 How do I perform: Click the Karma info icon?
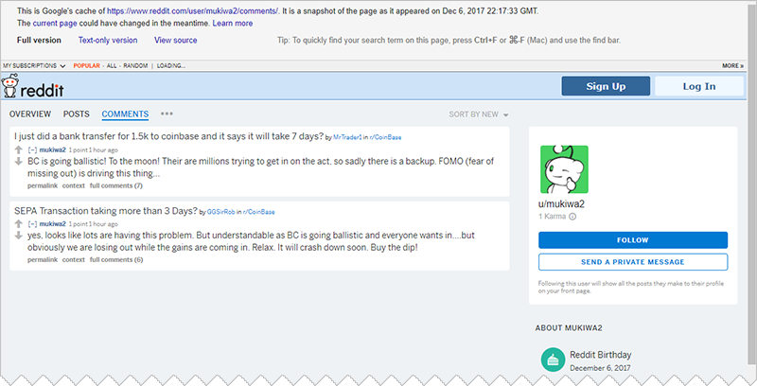pos(572,217)
